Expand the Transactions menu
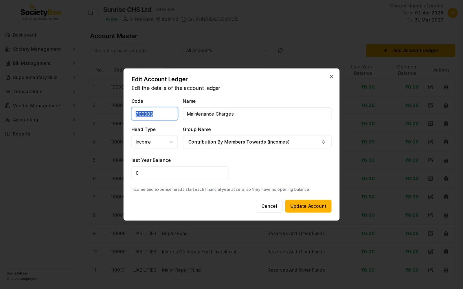Image resolution: width=463 pixels, height=289 pixels. coord(41,92)
